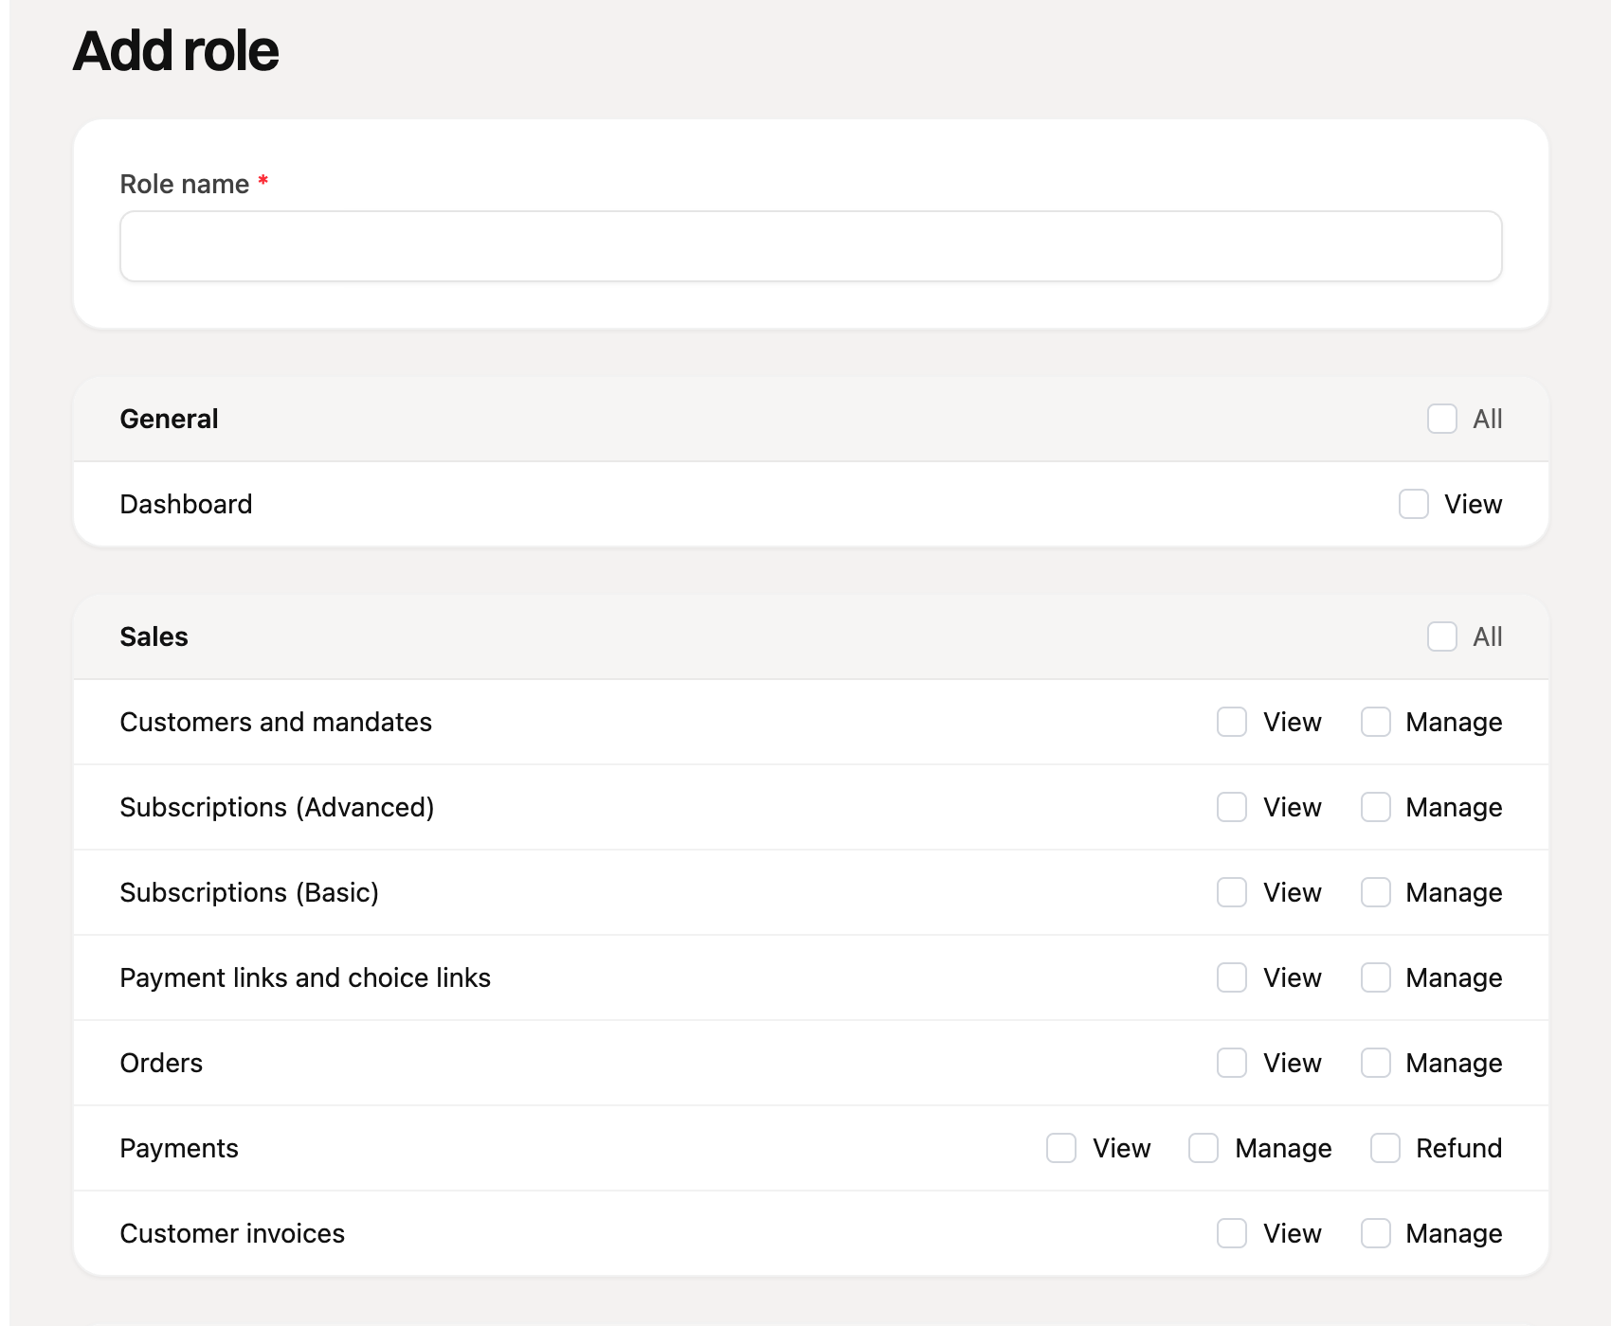Check Manage for Payment links and choice links
The width and height of the screenshot is (1611, 1326).
tap(1376, 977)
